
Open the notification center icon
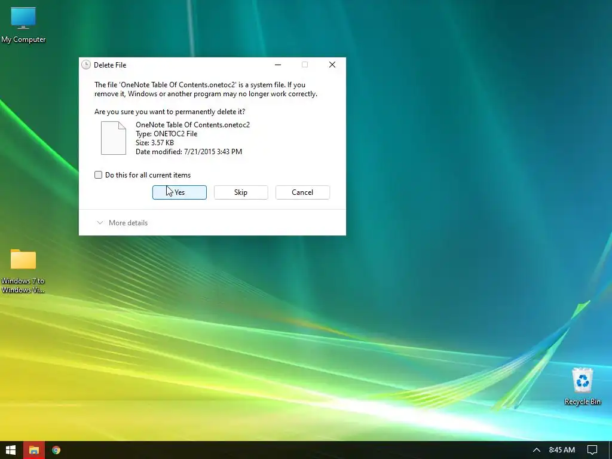[592, 450]
